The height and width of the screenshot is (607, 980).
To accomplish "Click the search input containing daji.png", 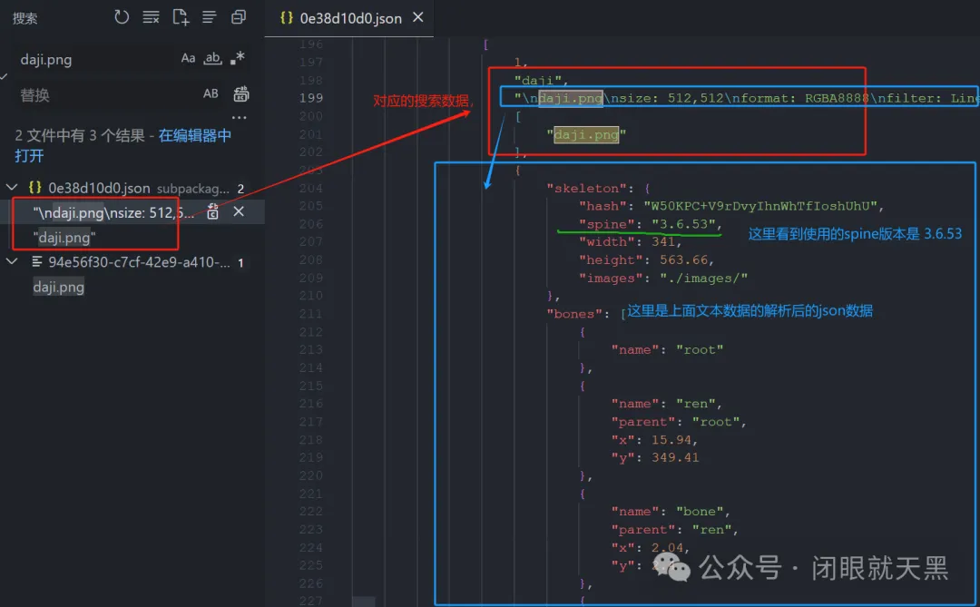I will tap(93, 59).
